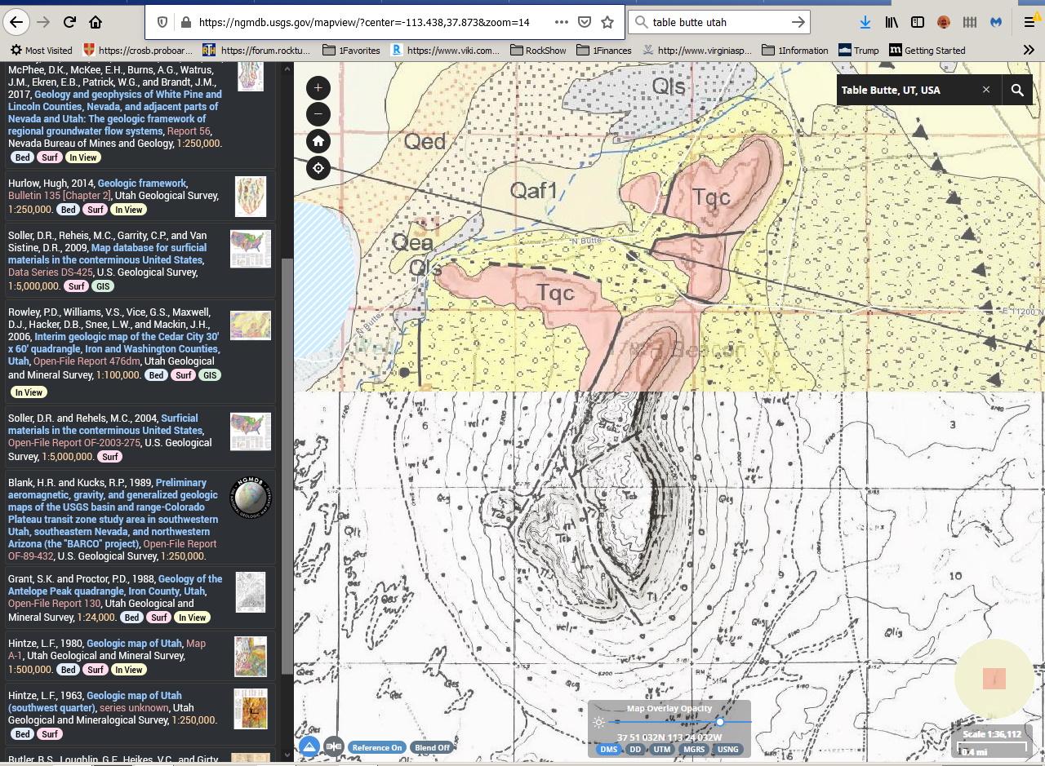The height and width of the screenshot is (766, 1045).
Task: Open 'Geologic map of Utah' Hintze 1980 link
Action: [x=135, y=644]
